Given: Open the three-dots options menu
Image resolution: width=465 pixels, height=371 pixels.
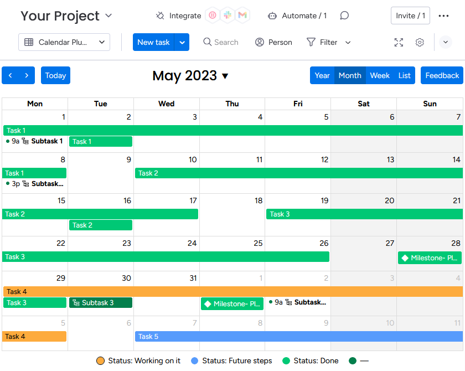Looking at the screenshot, I should click(444, 16).
